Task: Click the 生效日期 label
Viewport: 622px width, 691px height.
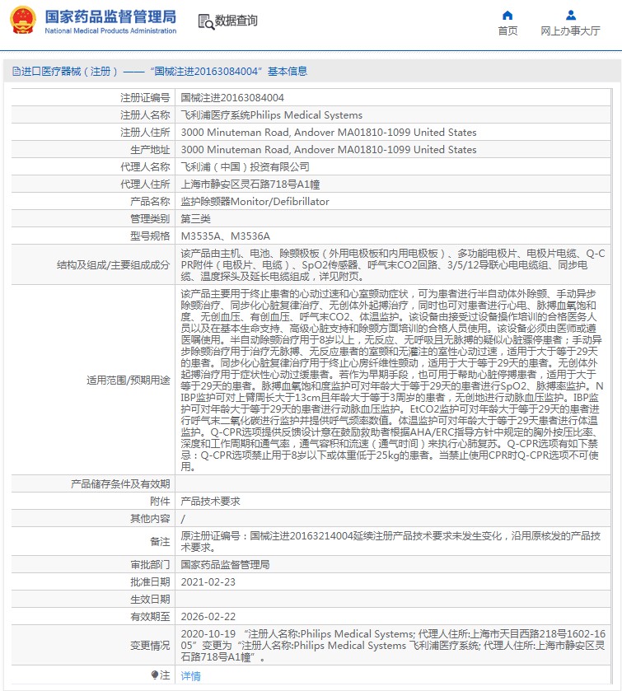Action: click(150, 600)
